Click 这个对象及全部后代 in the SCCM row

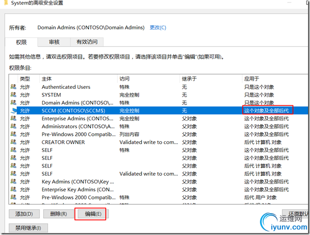coord(266,111)
